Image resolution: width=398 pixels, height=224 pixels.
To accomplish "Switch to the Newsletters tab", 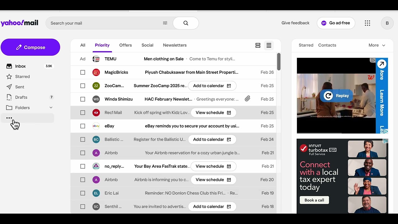I will tap(175, 45).
